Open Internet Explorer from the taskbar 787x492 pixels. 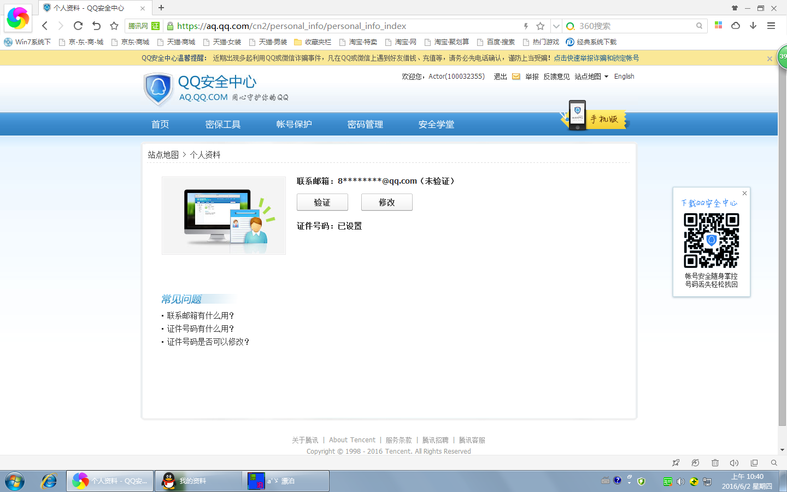pyautogui.click(x=49, y=481)
